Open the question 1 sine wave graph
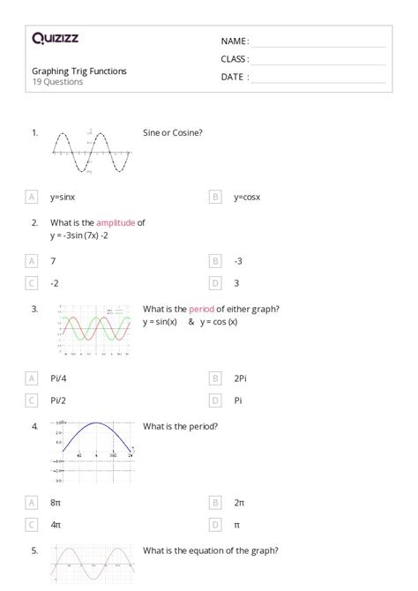Image resolution: width=418 pixels, height=591 pixels. point(91,152)
